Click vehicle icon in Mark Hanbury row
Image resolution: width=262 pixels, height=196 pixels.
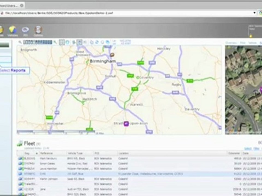20,158
